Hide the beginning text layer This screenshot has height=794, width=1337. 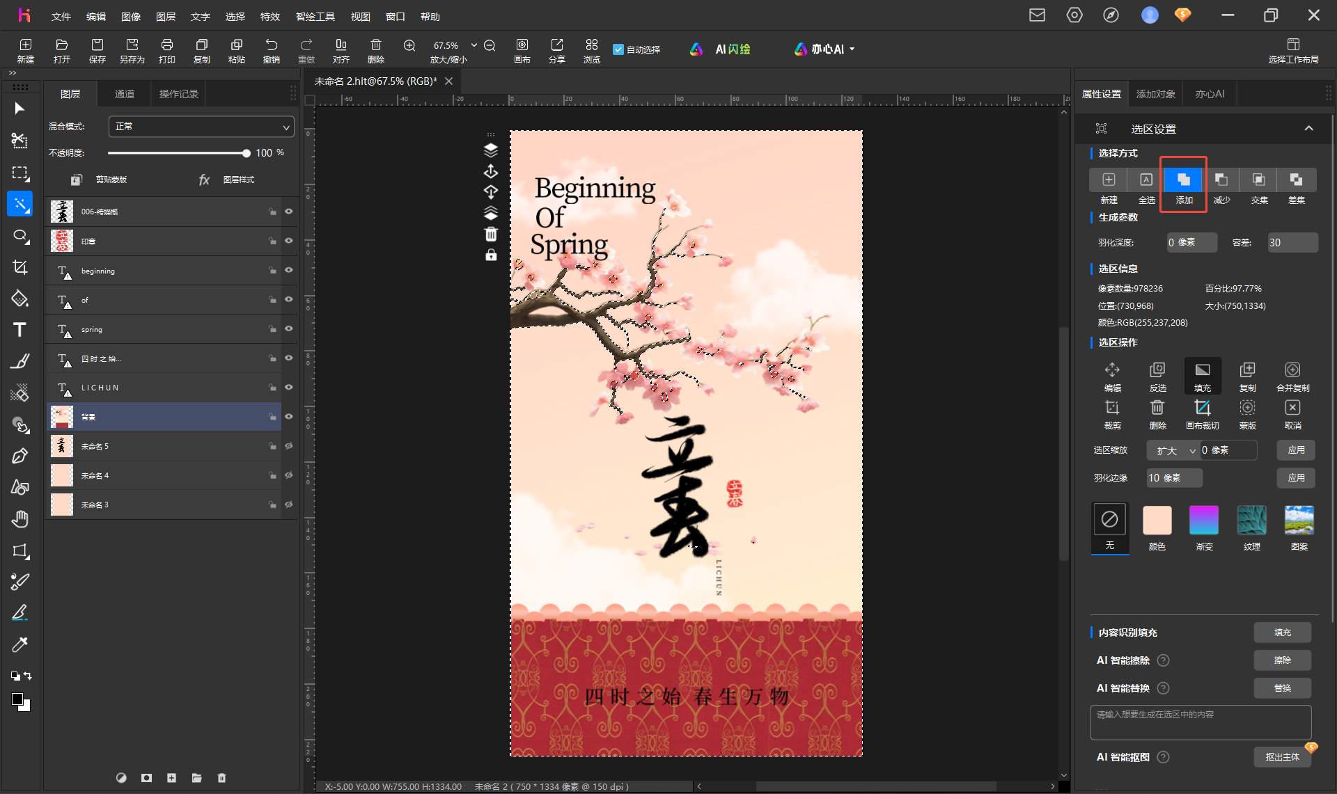click(289, 271)
